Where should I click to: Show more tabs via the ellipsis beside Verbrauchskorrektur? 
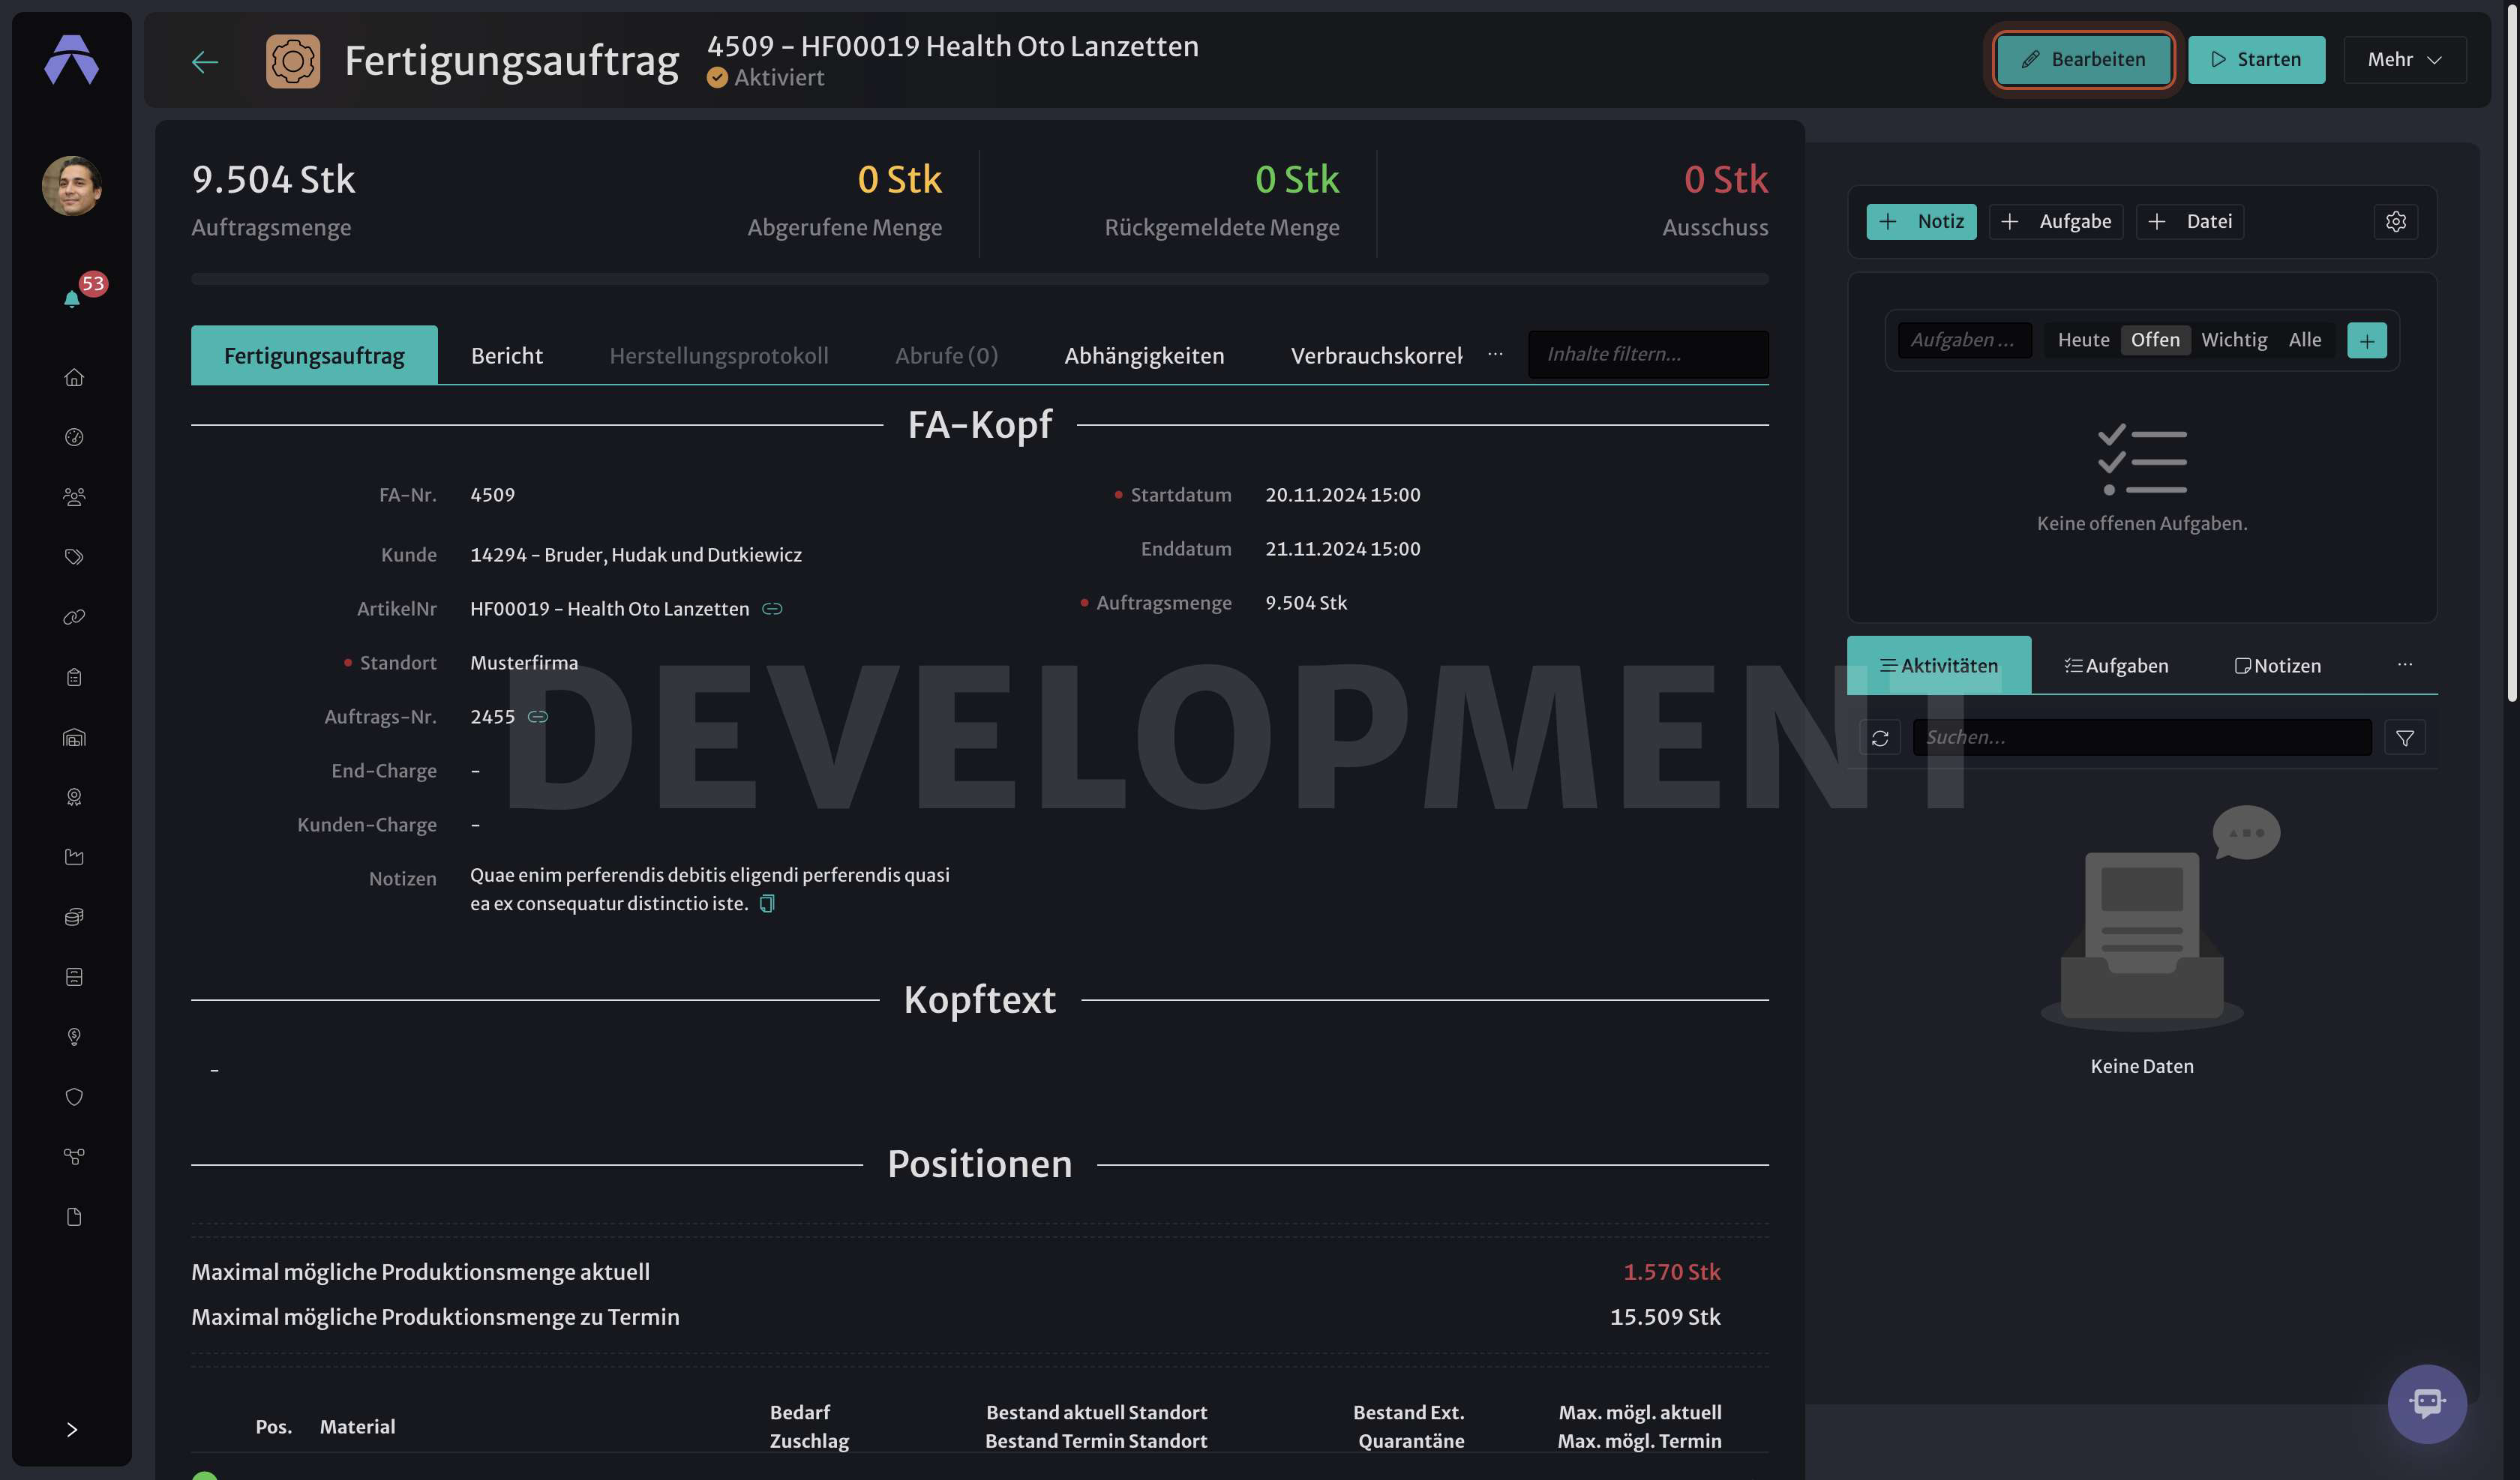1495,355
